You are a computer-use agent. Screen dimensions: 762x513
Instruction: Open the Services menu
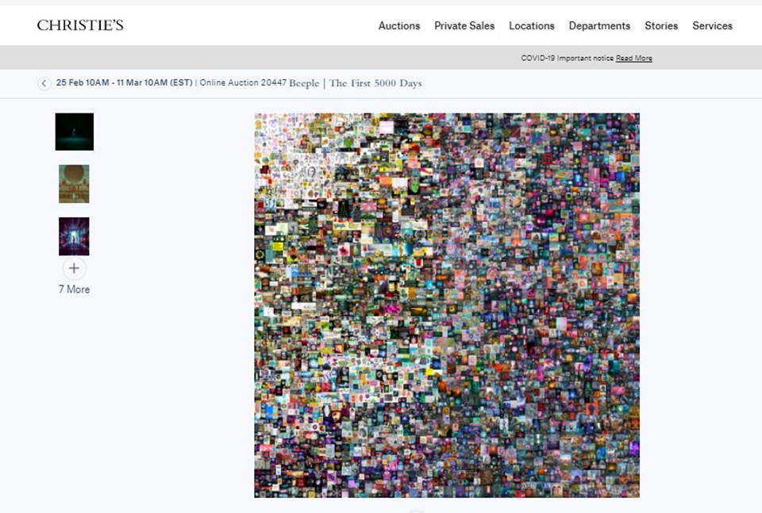(712, 25)
